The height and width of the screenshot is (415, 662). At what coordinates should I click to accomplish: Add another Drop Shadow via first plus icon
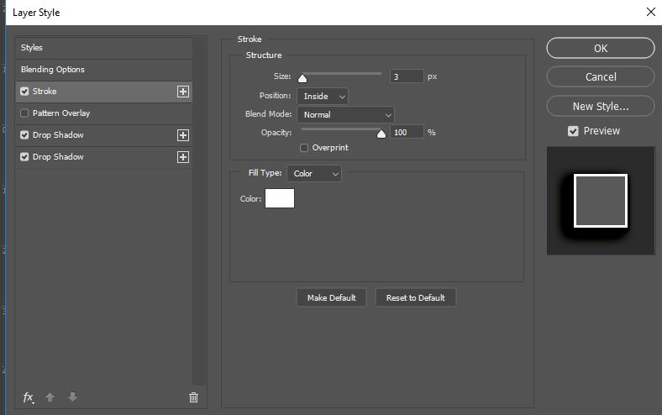click(x=183, y=135)
